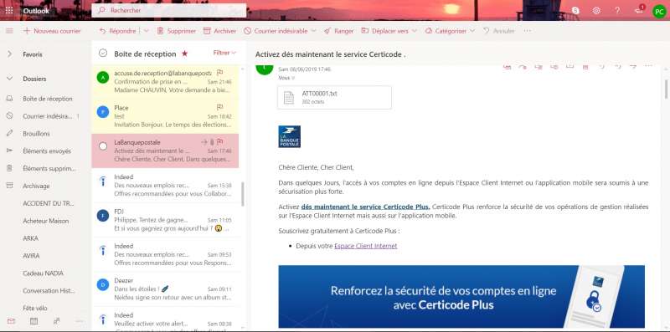This screenshot has height=332, width=670.
Task: Open the AVIRA folder
Action: coord(31,256)
